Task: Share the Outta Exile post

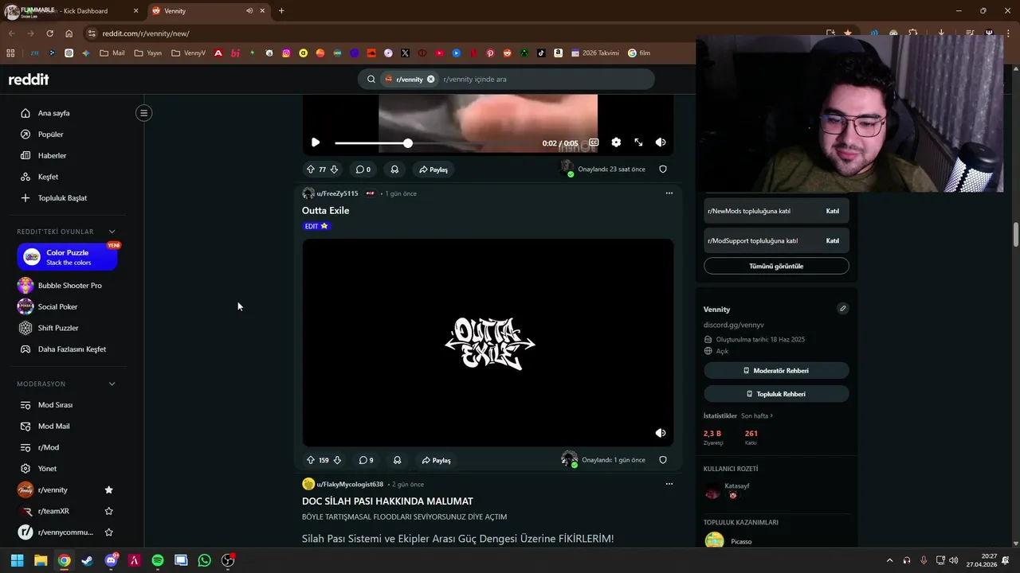Action: (x=437, y=460)
